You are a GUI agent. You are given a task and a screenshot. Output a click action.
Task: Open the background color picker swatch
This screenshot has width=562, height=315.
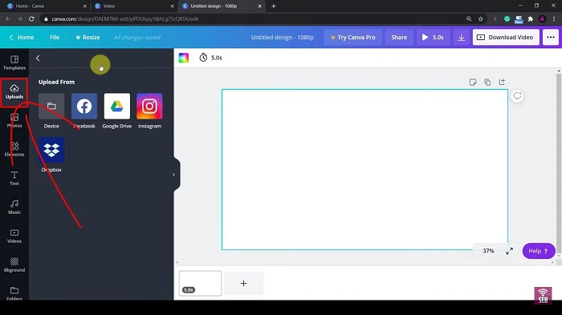tap(184, 58)
